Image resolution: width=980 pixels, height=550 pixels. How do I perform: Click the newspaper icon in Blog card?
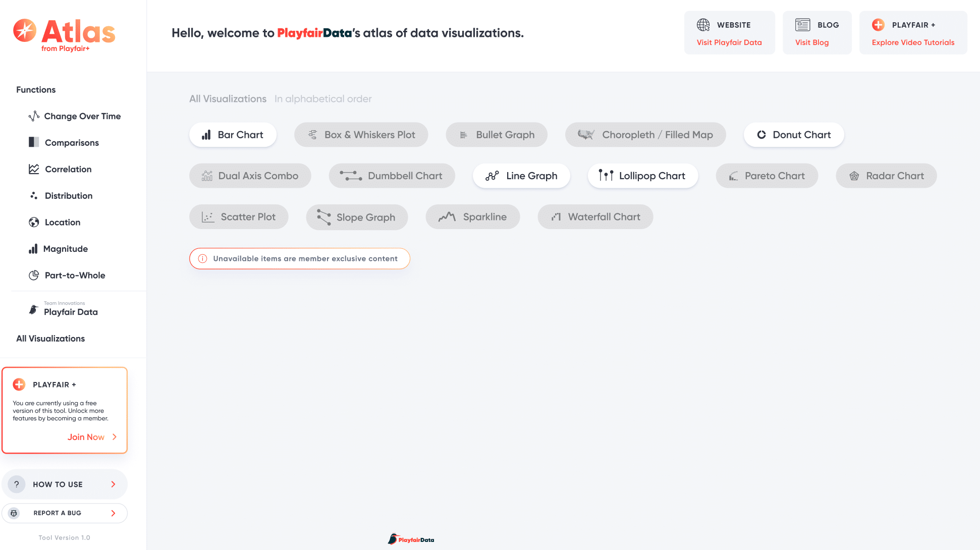click(802, 25)
